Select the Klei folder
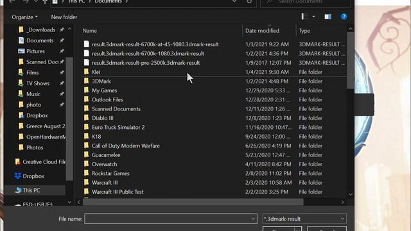 click(x=96, y=72)
